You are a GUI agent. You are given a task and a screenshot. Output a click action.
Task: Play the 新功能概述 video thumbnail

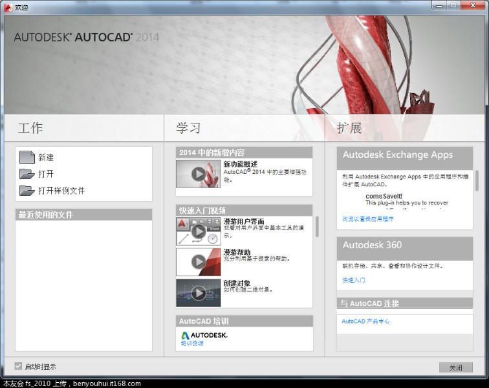199,174
